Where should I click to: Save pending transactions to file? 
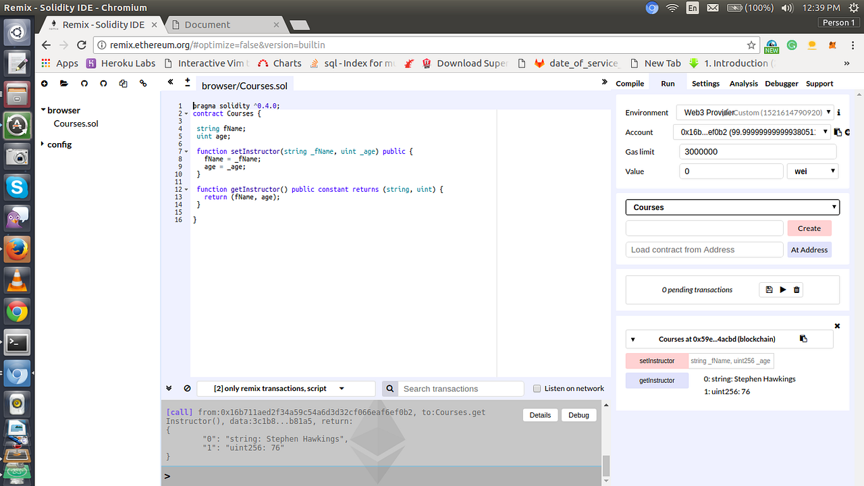[769, 290]
